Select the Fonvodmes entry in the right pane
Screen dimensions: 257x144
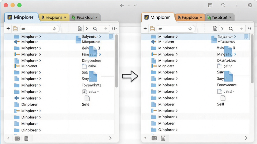(227, 85)
